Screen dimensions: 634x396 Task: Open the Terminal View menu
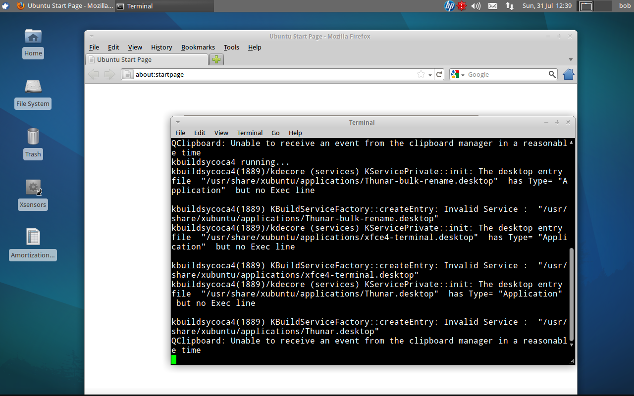point(221,133)
